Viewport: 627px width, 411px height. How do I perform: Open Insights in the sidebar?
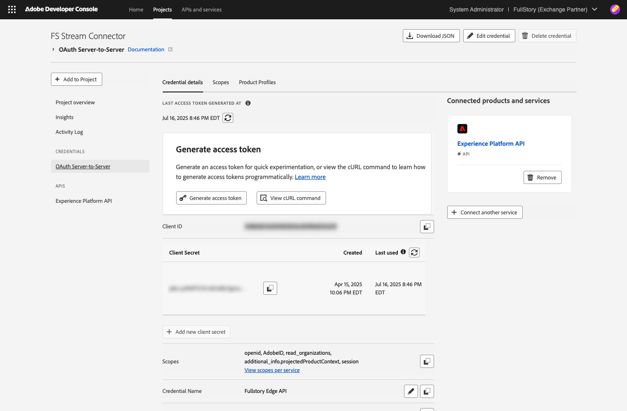pos(64,117)
